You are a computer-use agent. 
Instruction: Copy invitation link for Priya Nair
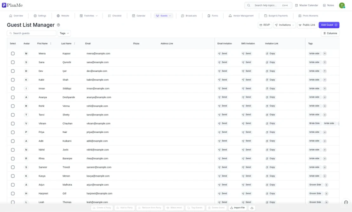[270, 132]
